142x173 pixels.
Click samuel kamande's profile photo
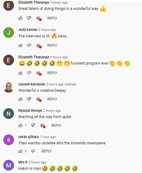click(9, 87)
